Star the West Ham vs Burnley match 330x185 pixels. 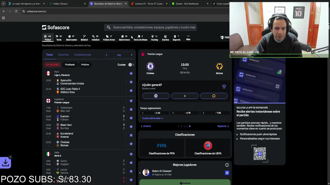pos(131,126)
